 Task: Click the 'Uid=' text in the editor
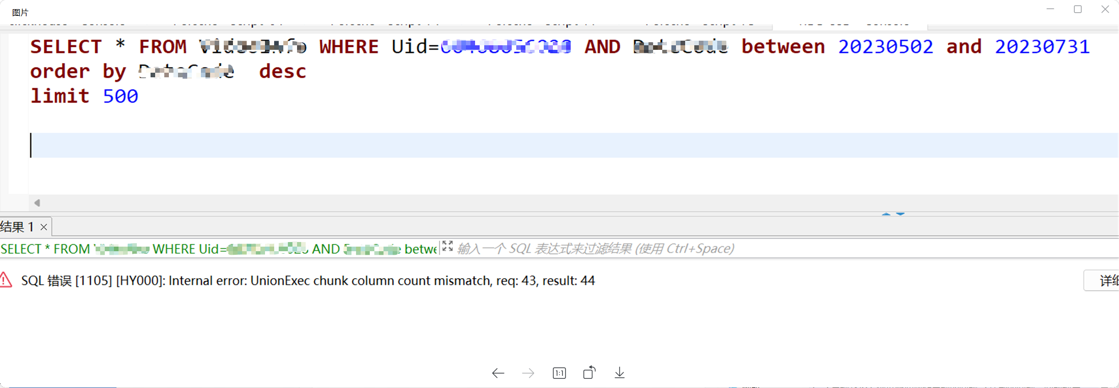pos(416,47)
